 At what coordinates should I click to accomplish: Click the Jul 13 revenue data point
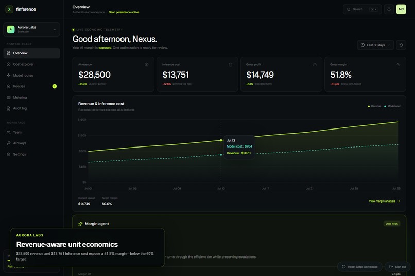221,140
